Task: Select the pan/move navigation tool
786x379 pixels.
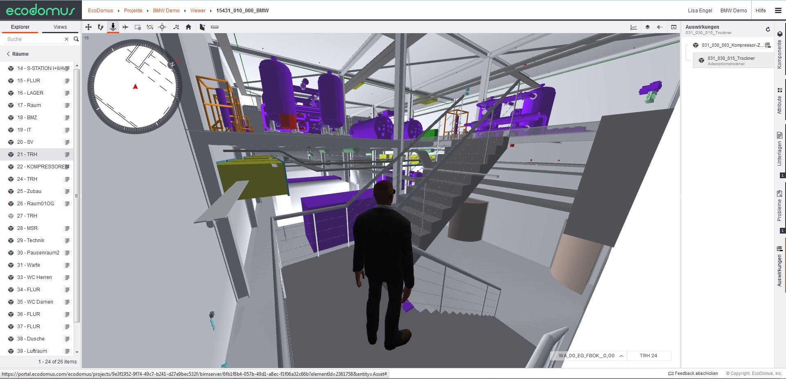Action: pos(88,27)
